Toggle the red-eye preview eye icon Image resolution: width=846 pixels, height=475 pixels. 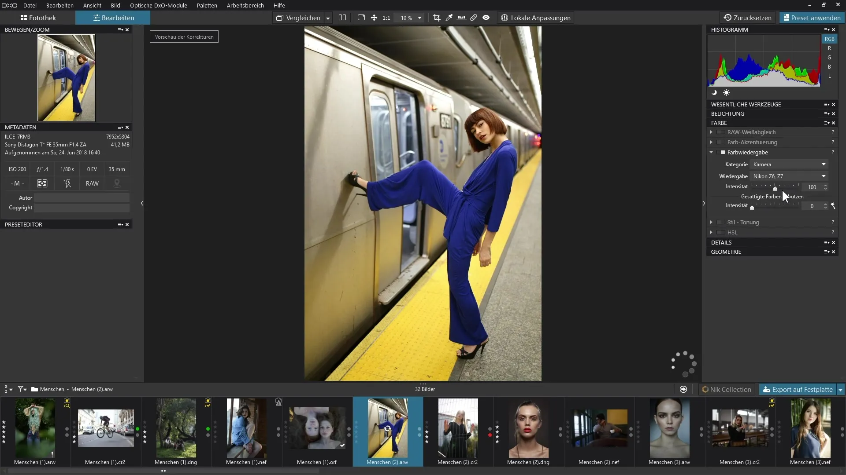486,18
